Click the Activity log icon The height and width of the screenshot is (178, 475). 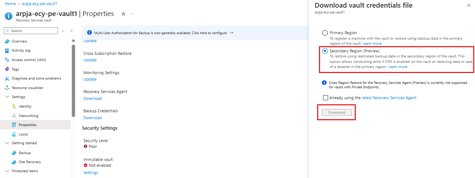[x=7, y=50]
